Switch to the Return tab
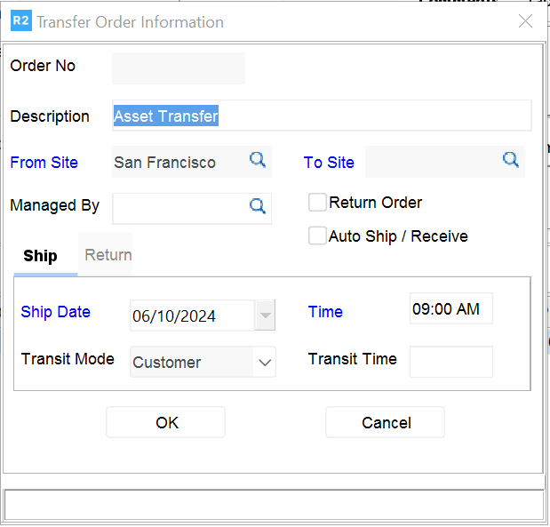The image size is (550, 527). pos(108,255)
